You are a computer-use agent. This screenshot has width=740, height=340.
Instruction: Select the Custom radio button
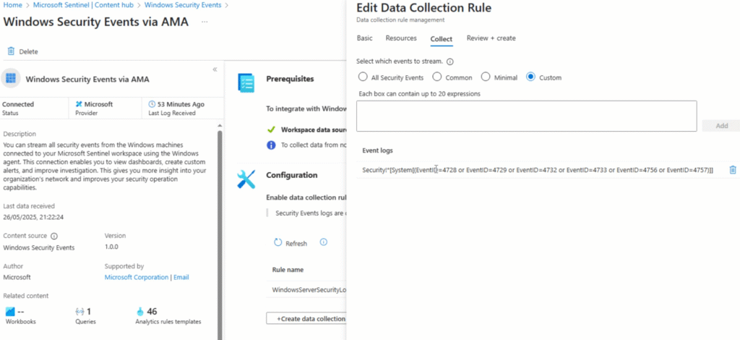click(531, 77)
